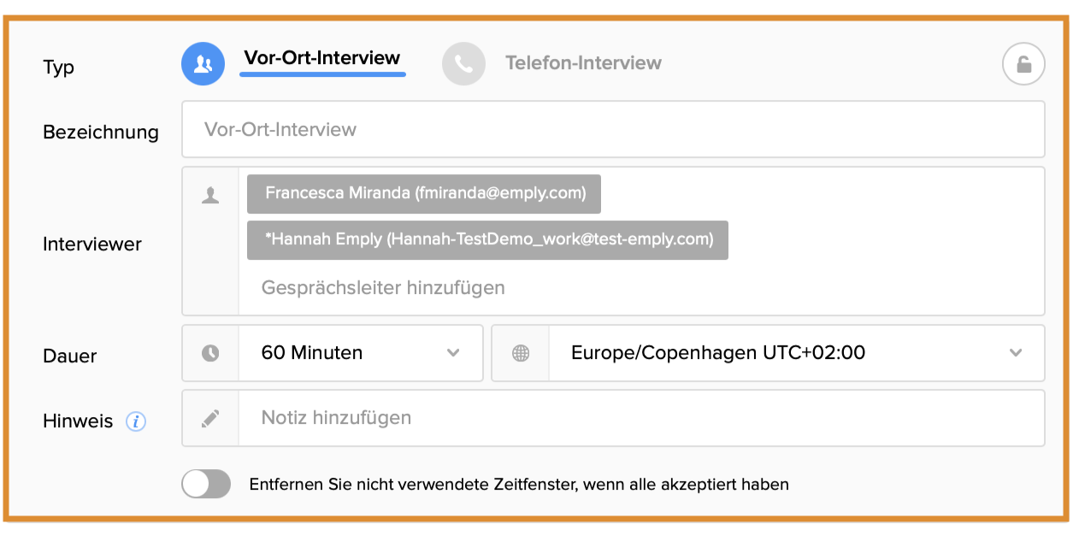Screen dimensions: 1079x559
Task: Click the blue info icon next to Hinweis
Action: click(x=136, y=421)
